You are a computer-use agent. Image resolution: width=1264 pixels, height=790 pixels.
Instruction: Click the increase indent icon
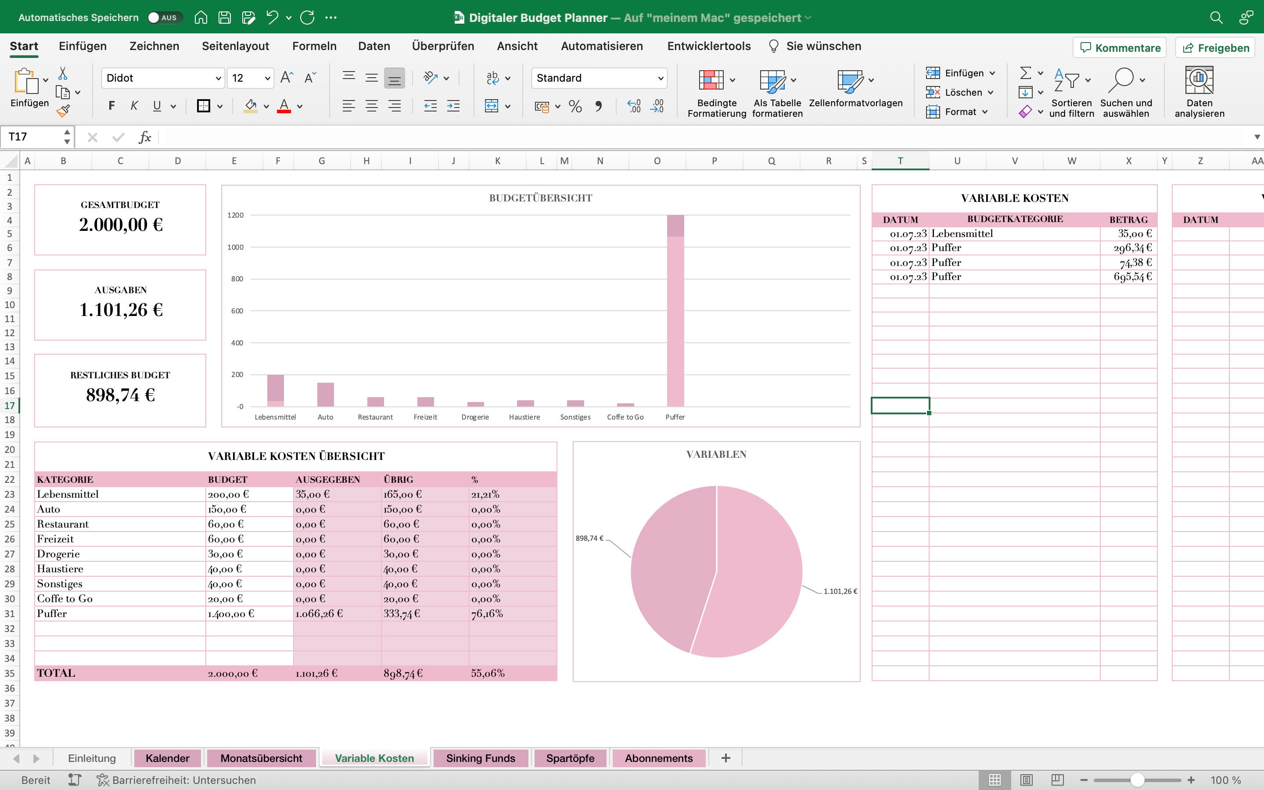(x=453, y=106)
